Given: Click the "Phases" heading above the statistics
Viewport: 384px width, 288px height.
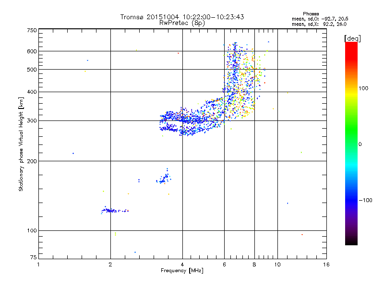Looking at the screenshot, I should click(311, 14).
